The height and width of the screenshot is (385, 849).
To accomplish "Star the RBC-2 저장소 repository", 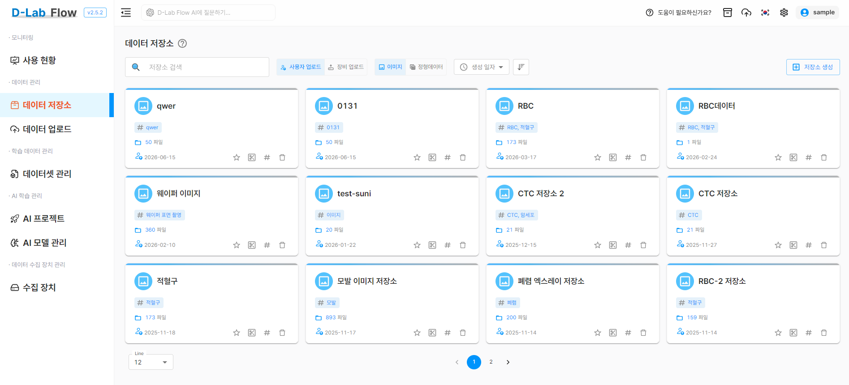I will pos(778,333).
